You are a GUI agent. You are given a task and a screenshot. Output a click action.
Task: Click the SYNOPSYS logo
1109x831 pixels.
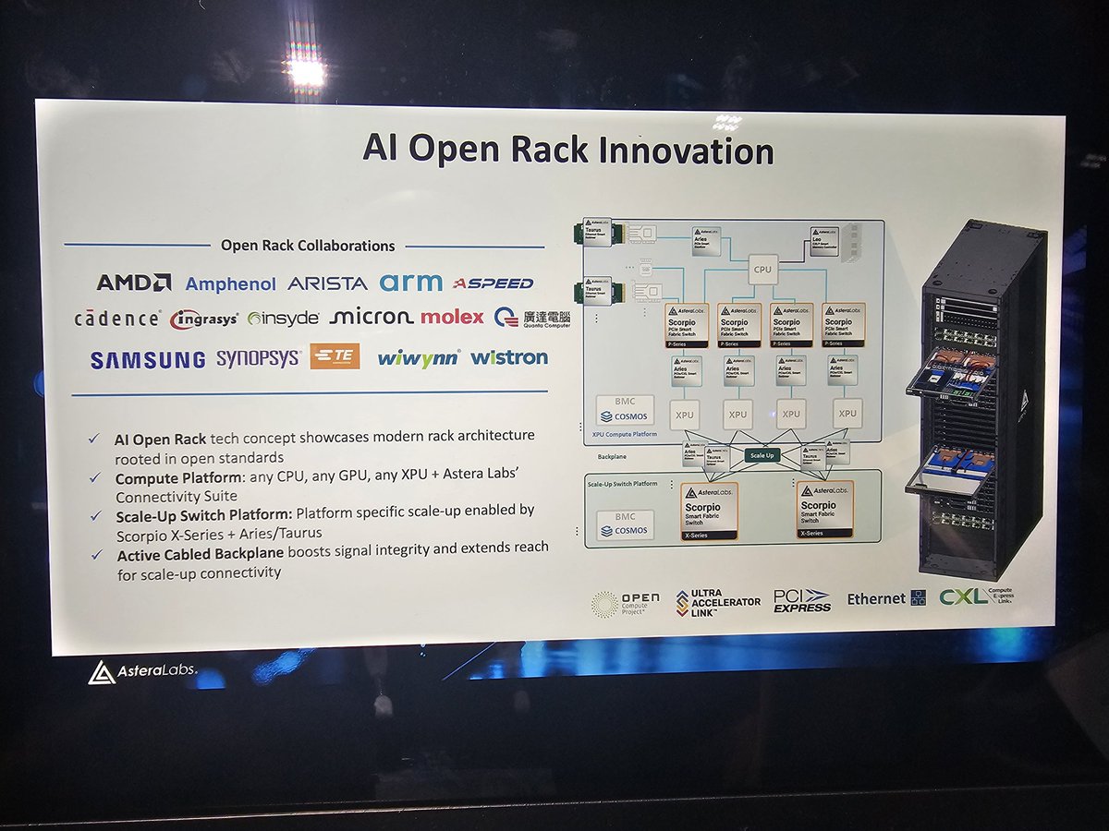258,359
